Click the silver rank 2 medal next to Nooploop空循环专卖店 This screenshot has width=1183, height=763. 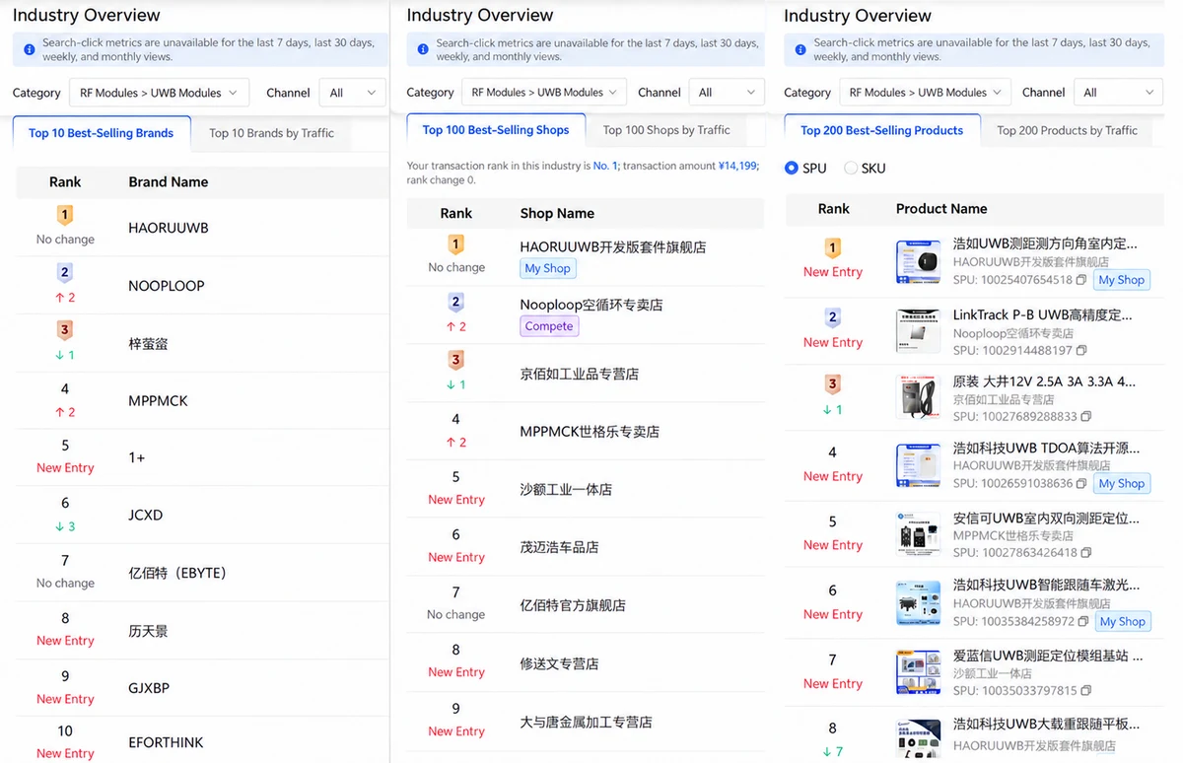(x=456, y=303)
